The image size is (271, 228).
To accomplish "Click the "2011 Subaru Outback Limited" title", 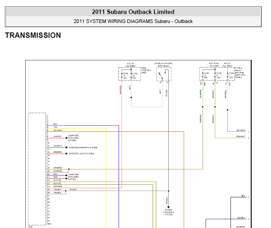I will click(x=133, y=12).
